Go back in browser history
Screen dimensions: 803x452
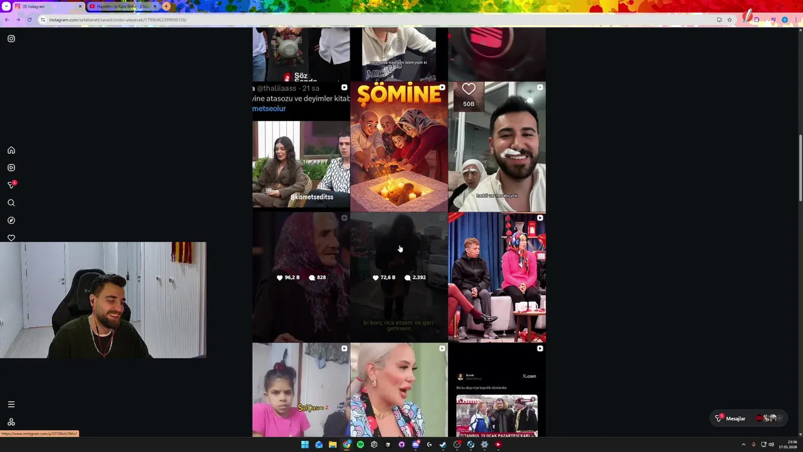[x=7, y=19]
